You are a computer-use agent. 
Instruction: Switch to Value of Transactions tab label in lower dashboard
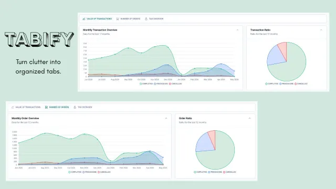click(x=28, y=107)
